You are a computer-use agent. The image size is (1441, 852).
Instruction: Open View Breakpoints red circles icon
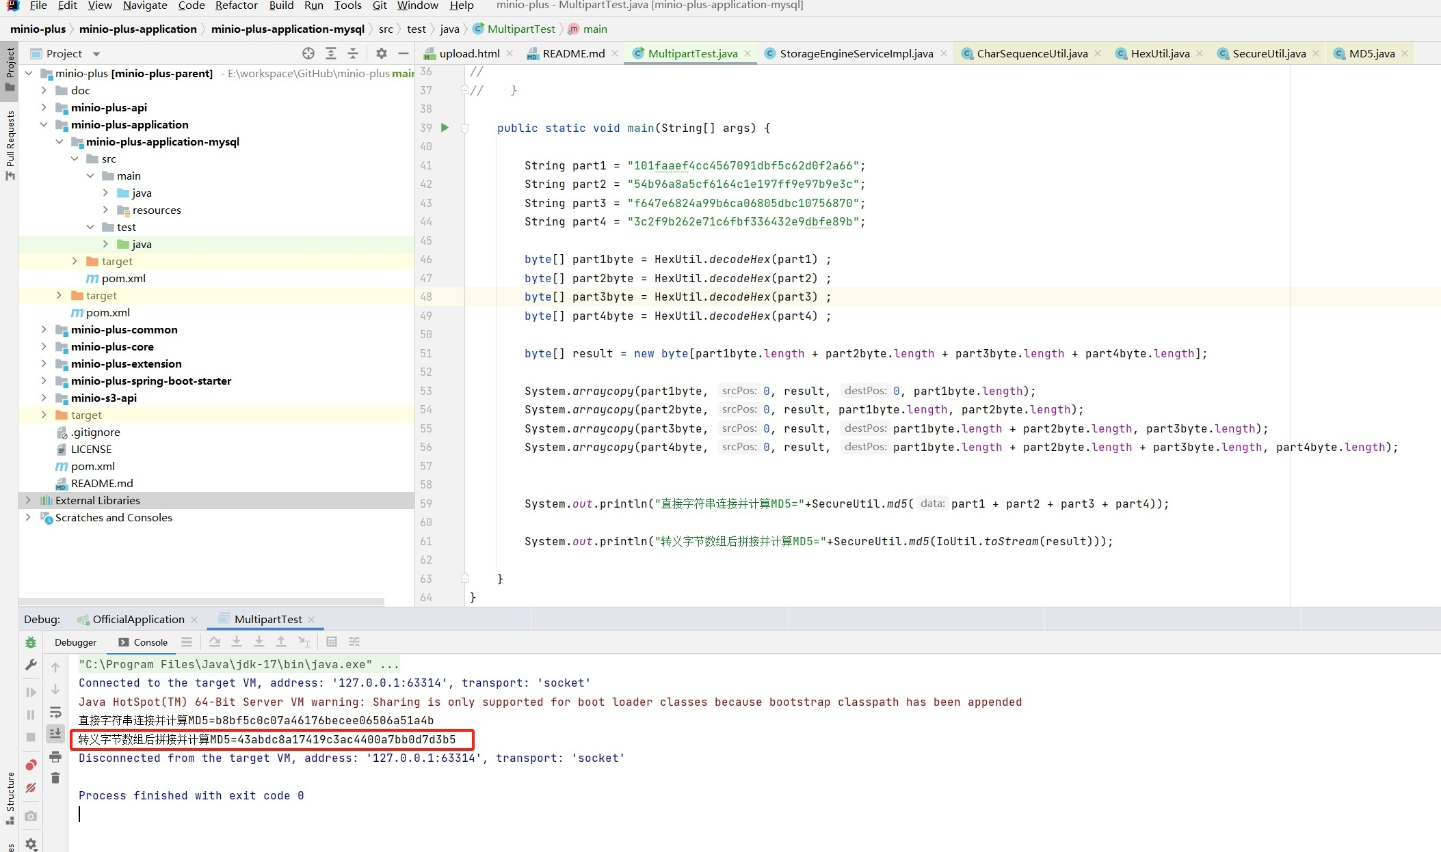pos(31,765)
